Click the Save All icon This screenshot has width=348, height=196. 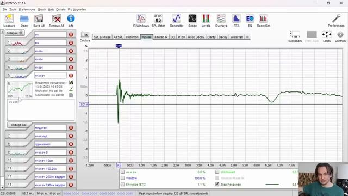click(x=39, y=21)
